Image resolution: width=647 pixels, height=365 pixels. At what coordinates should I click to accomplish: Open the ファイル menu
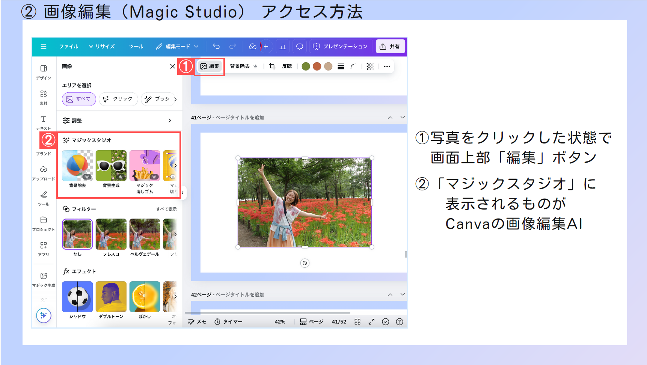pyautogui.click(x=69, y=47)
